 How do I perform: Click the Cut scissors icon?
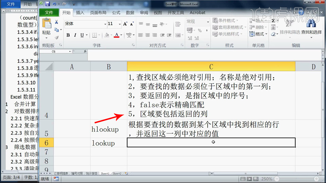pos(56,22)
